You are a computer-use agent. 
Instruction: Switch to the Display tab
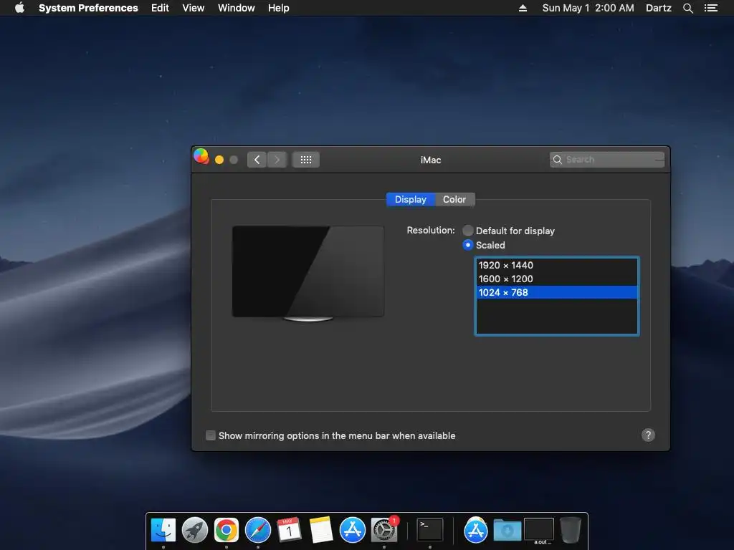pyautogui.click(x=411, y=200)
